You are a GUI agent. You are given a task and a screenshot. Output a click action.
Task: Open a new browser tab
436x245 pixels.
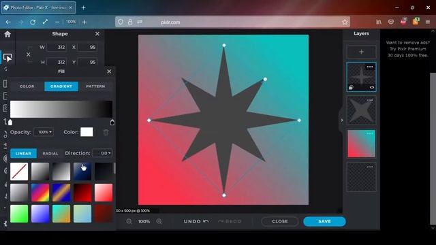(x=83, y=7)
